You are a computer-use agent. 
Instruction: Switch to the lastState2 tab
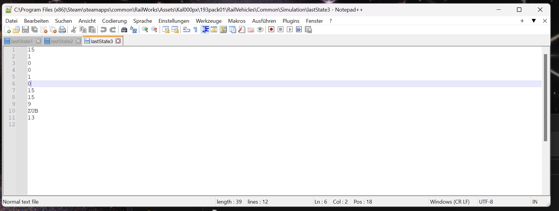[x=62, y=41]
